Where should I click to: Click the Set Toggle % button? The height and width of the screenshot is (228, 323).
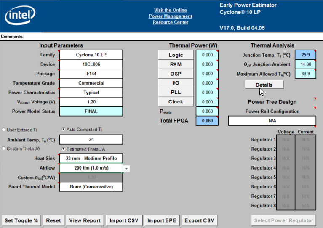[21, 220]
